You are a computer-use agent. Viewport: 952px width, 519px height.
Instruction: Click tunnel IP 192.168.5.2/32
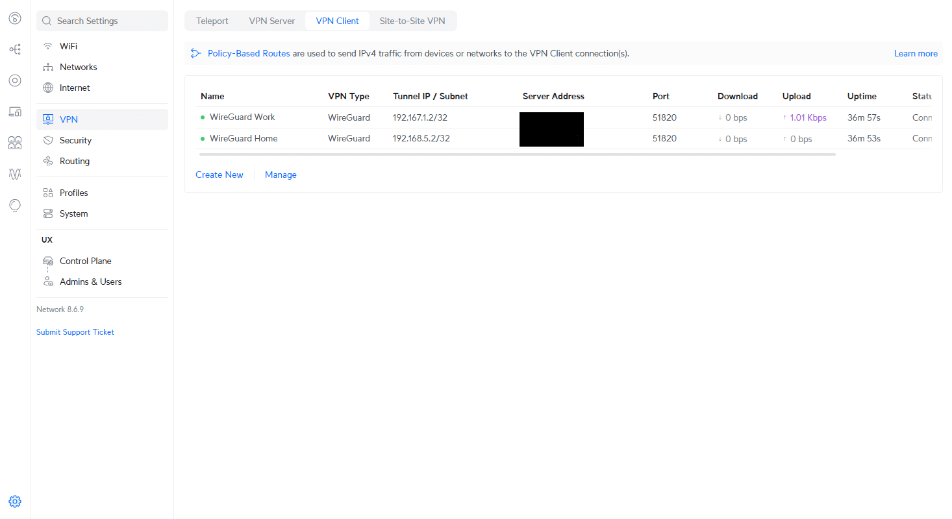point(421,138)
